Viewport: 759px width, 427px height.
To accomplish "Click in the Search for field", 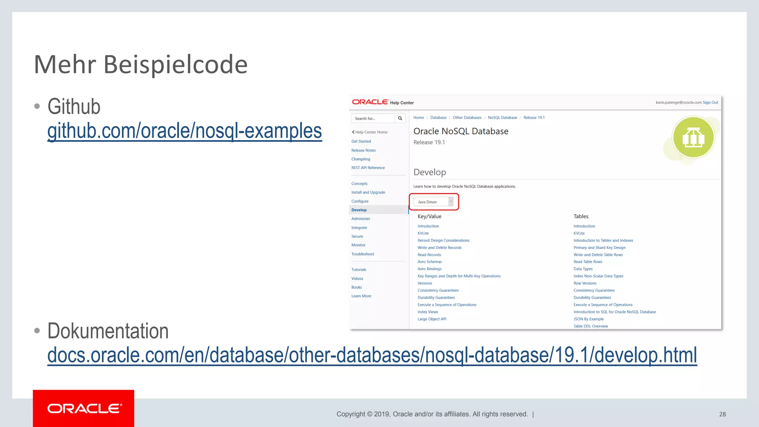I will click(373, 118).
